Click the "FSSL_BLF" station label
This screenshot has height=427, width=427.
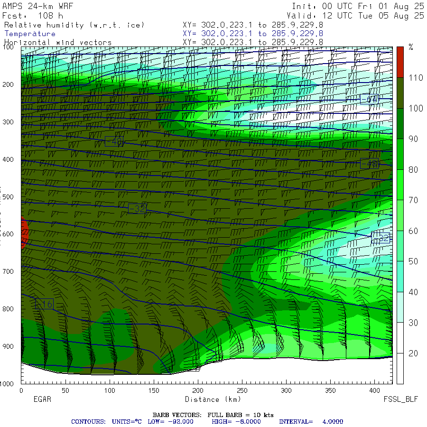click(400, 399)
